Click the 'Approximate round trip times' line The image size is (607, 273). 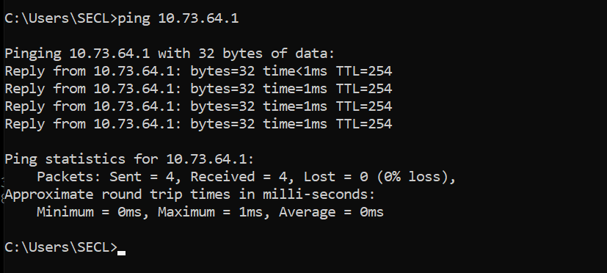click(189, 194)
